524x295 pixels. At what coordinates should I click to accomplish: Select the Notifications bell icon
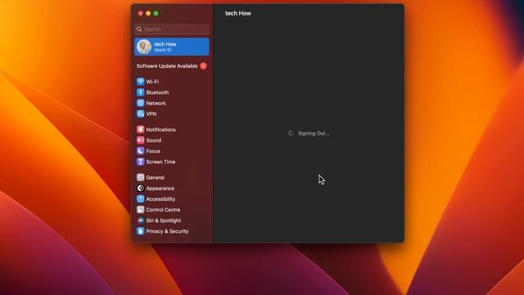pos(140,129)
